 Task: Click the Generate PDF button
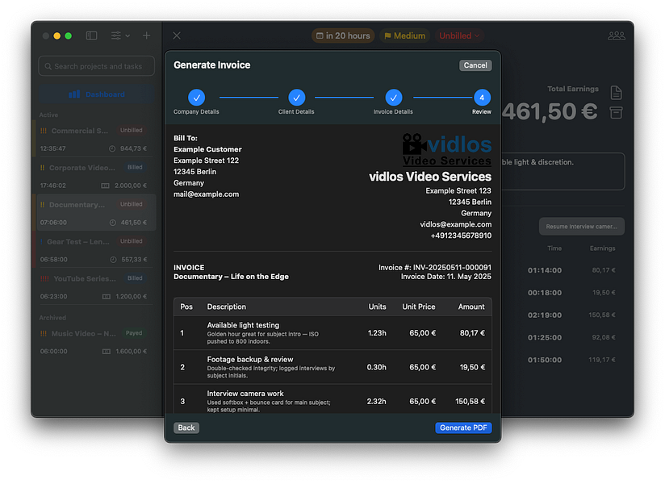463,428
